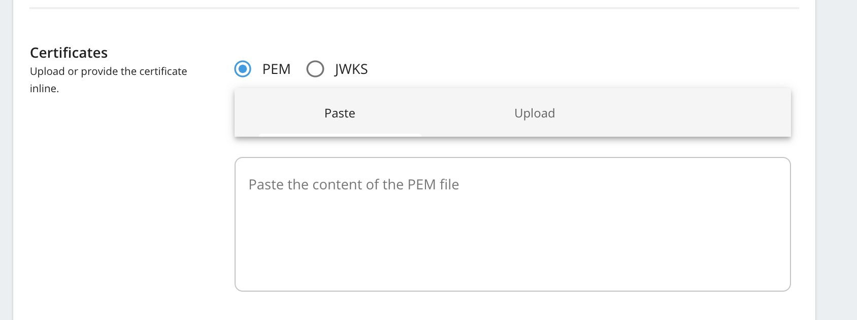Screen dimensions: 857x320
Task: Click the Certificates section heading
Action: click(69, 52)
